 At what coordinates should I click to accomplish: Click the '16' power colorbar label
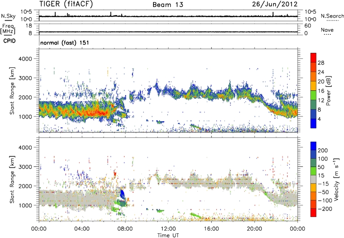click(x=321, y=91)
